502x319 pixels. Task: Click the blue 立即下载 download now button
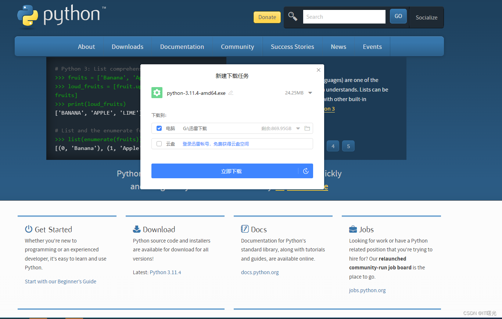[225, 171]
